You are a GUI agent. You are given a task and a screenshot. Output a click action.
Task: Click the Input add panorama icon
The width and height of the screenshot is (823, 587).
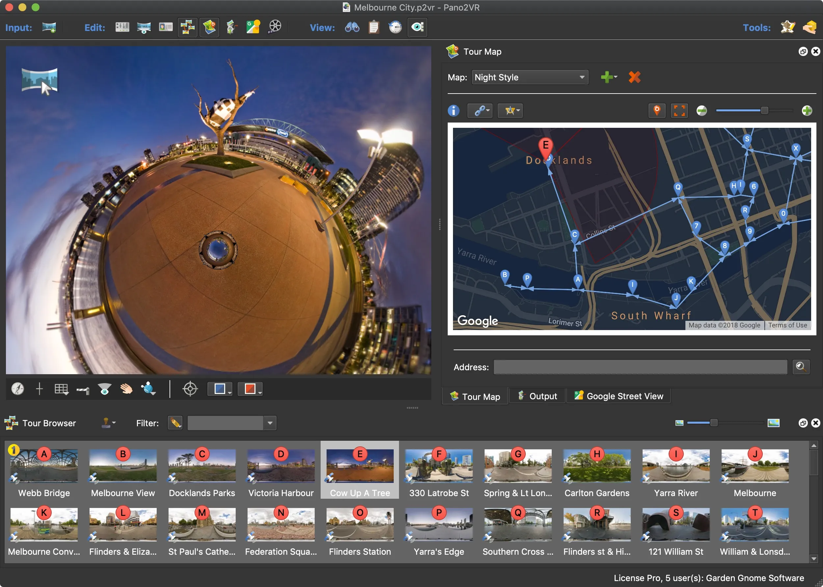click(x=49, y=27)
